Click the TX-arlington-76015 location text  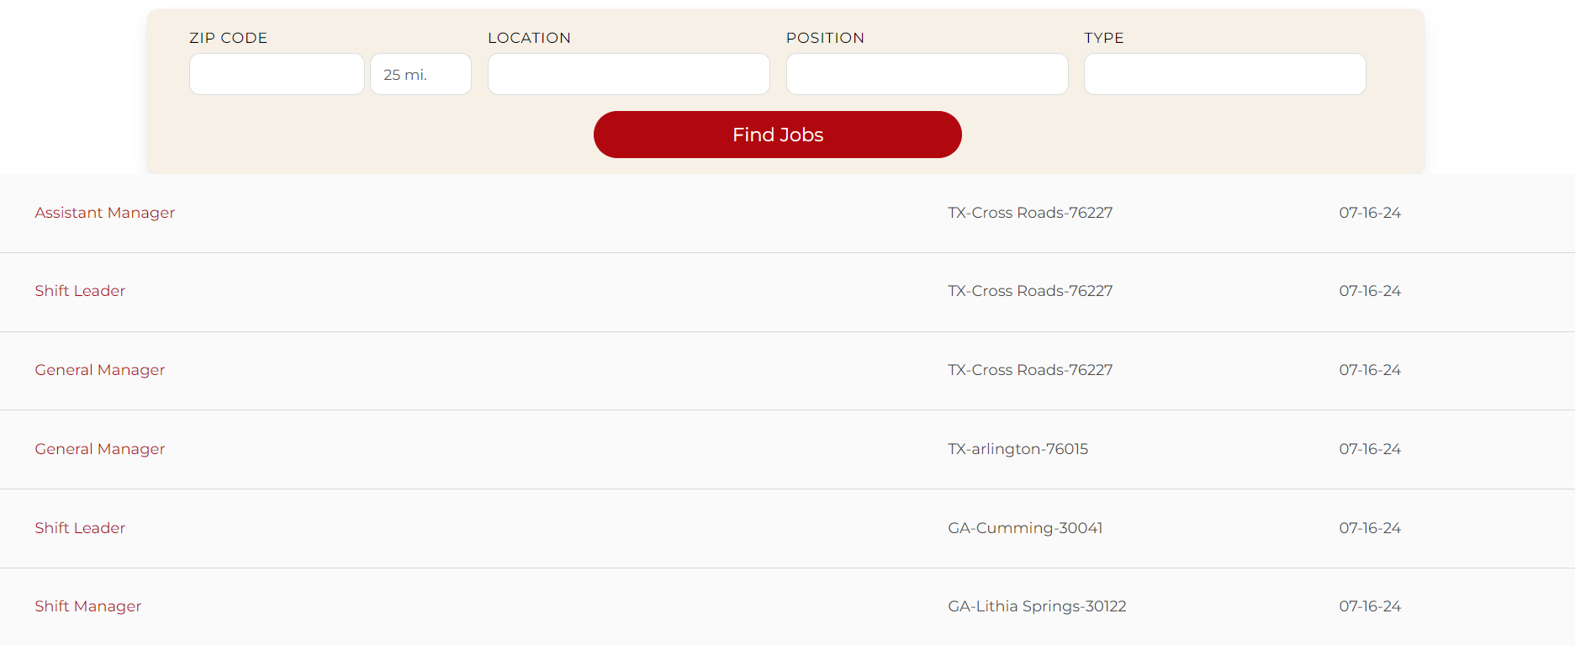1017,449
